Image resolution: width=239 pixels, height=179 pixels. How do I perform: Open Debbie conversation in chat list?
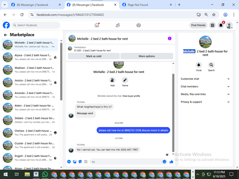coord(30,120)
